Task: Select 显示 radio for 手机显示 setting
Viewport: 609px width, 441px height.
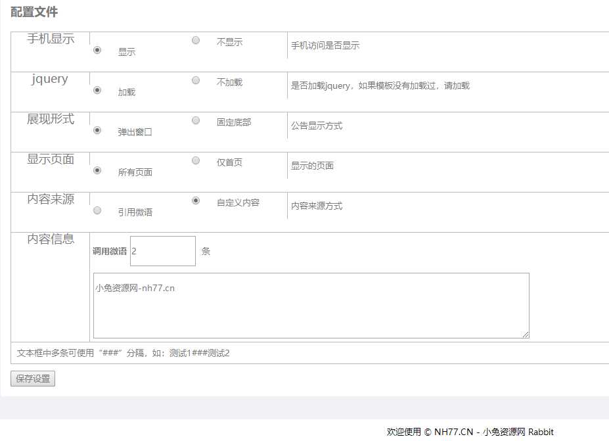Action: [97, 50]
